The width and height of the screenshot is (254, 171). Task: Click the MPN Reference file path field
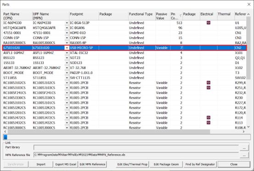(136, 155)
